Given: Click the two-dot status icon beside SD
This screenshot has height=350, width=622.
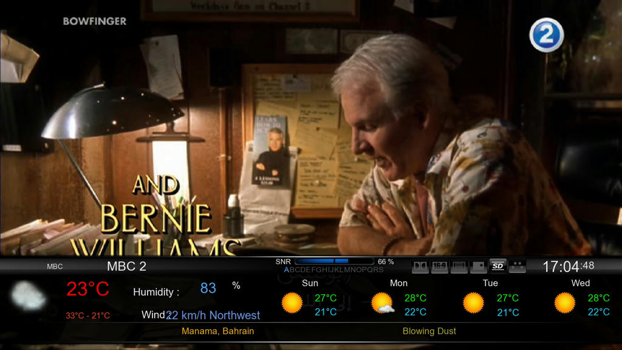Looking at the screenshot, I should click(518, 266).
